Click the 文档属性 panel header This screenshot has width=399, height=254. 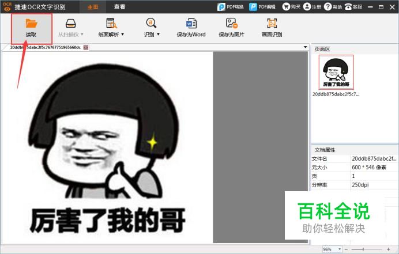[325, 150]
